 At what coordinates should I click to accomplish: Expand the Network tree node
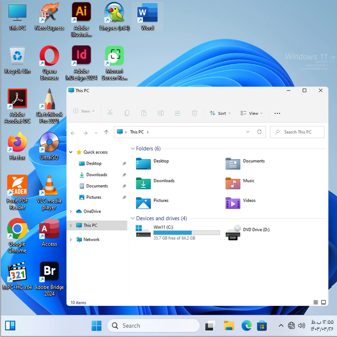click(x=71, y=239)
